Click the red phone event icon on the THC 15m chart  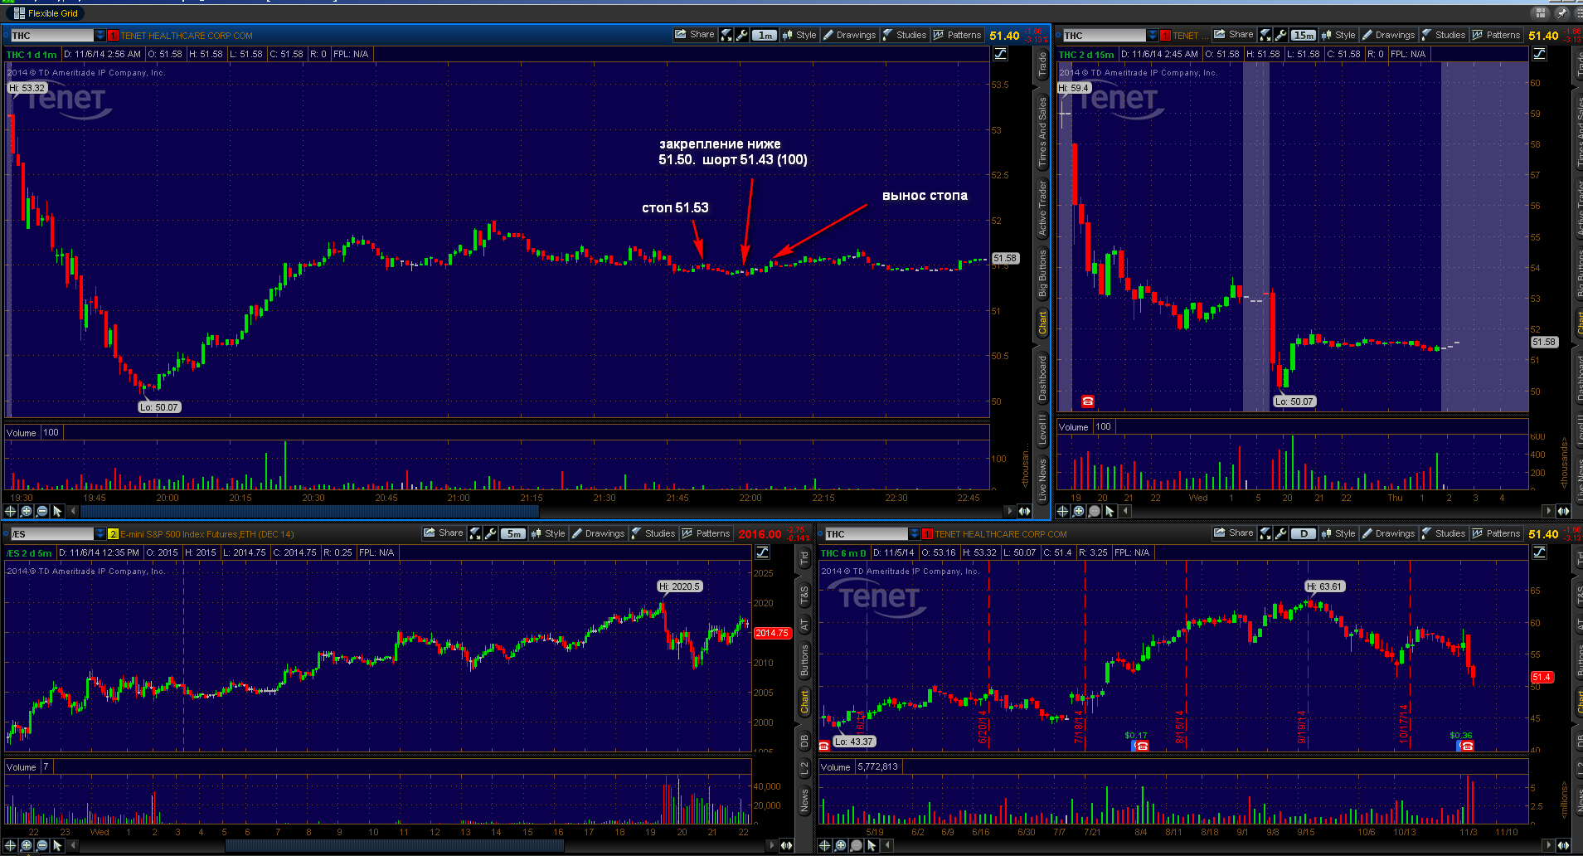[x=1088, y=401]
